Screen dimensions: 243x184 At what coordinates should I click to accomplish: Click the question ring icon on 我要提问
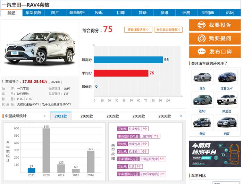tap(201, 39)
